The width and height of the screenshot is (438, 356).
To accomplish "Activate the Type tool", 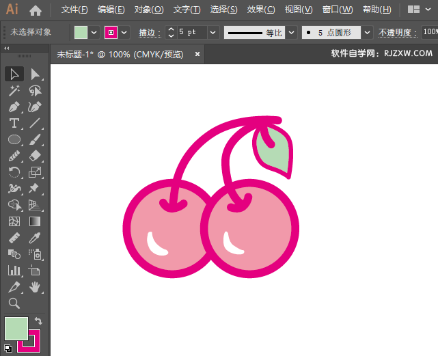I will 14,124.
